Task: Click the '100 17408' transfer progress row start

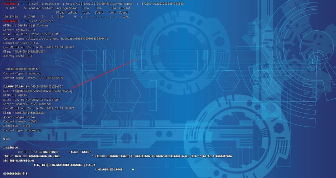Action: [10, 17]
